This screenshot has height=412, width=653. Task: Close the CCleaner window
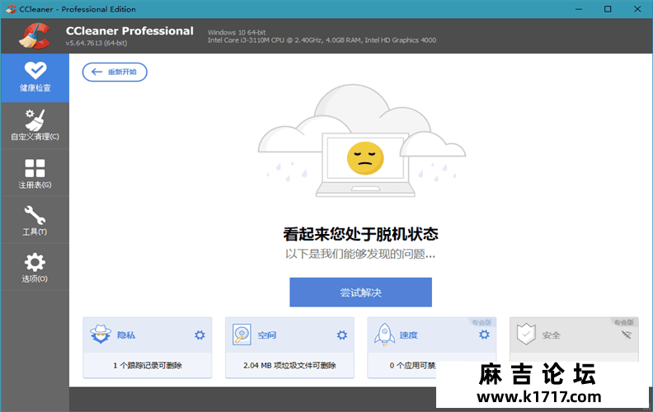click(x=637, y=9)
